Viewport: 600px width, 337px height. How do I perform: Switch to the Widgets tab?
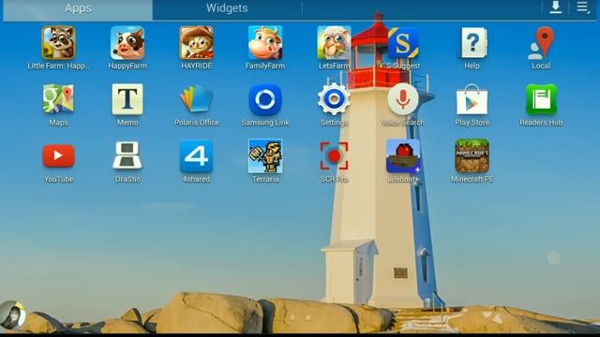(x=227, y=8)
